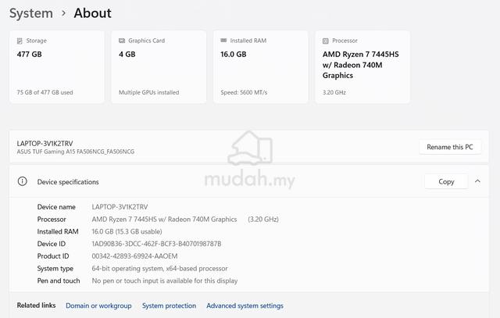Click the 'System type' label

pyautogui.click(x=55, y=269)
